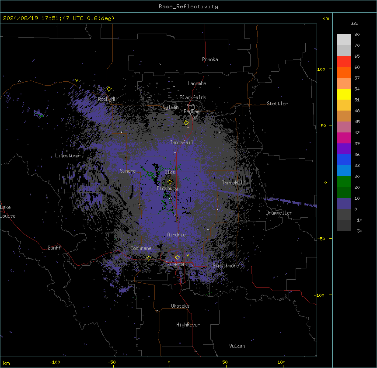Select the yellow marker above Calgary label
The width and height of the screenshot is (377, 368).
[177, 257]
